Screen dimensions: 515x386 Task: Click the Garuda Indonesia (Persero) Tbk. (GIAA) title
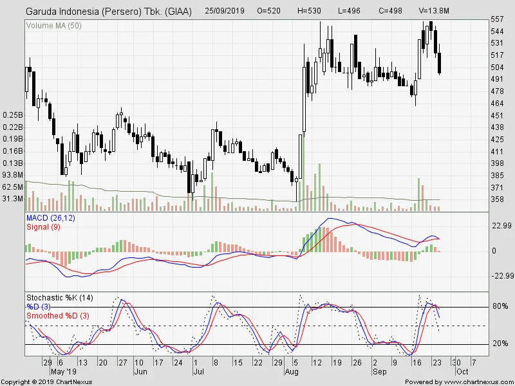(x=108, y=12)
